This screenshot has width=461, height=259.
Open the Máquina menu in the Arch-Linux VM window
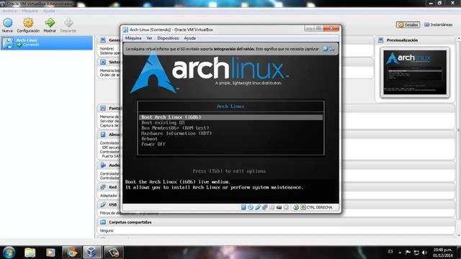tap(133, 38)
